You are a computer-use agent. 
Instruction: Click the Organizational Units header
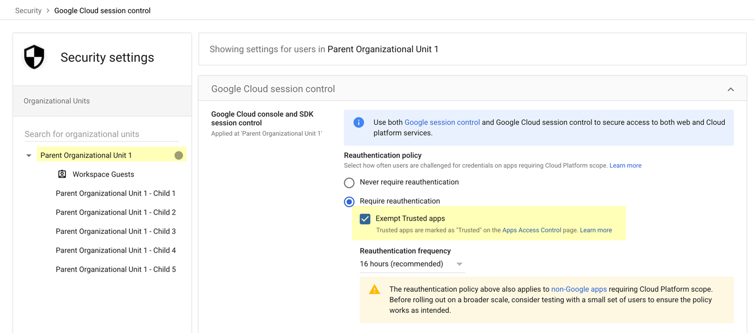click(x=102, y=101)
